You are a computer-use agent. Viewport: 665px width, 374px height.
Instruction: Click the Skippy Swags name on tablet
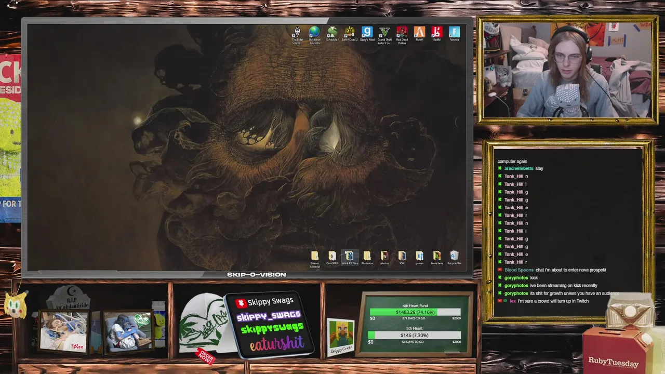click(x=270, y=301)
